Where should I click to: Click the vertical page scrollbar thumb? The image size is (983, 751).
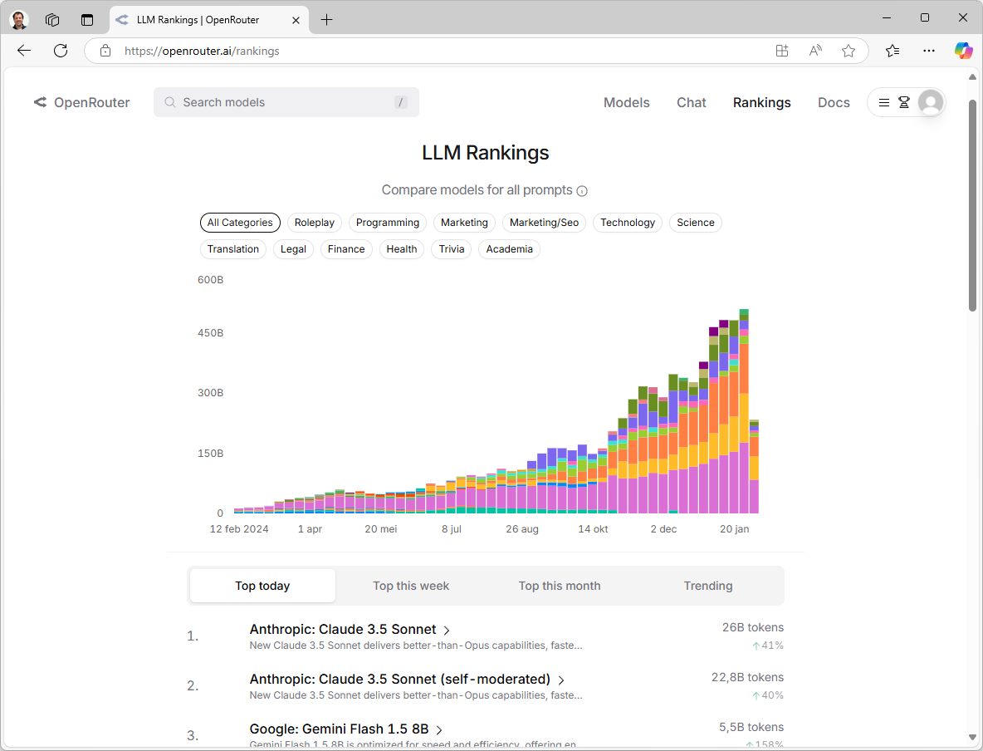pyautogui.click(x=972, y=205)
